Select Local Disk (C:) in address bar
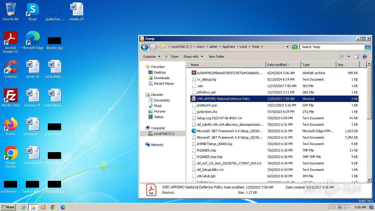375x211 pixels. (x=181, y=47)
